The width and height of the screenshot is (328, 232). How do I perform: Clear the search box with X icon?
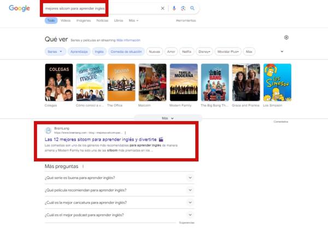coord(162,9)
